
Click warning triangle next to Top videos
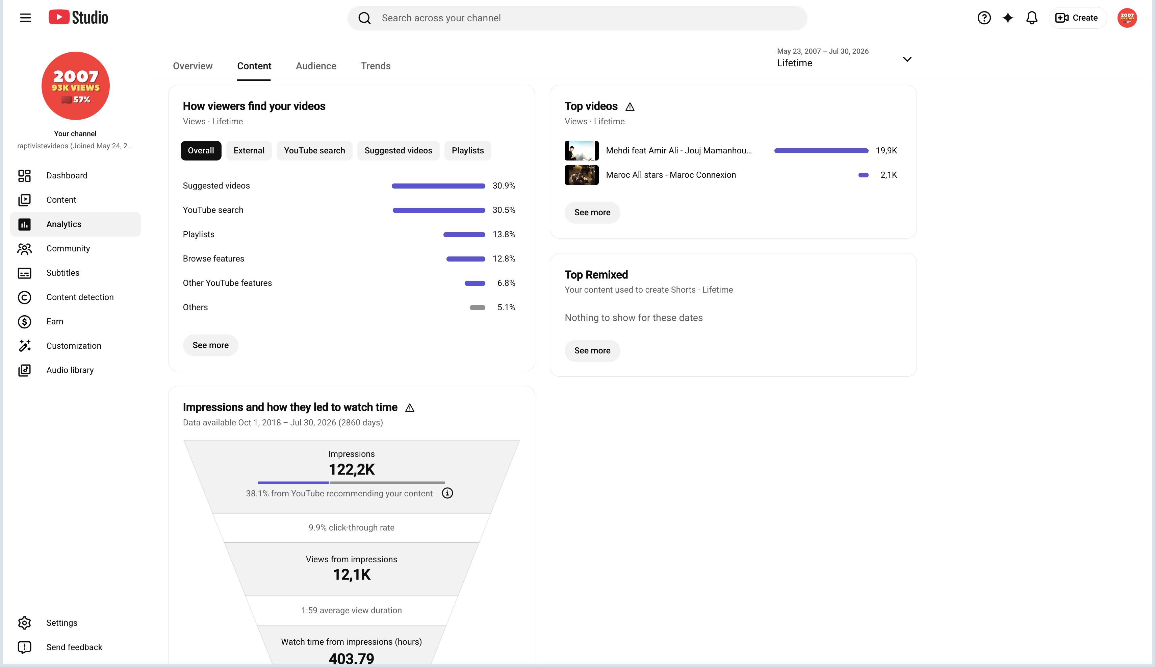coord(630,107)
